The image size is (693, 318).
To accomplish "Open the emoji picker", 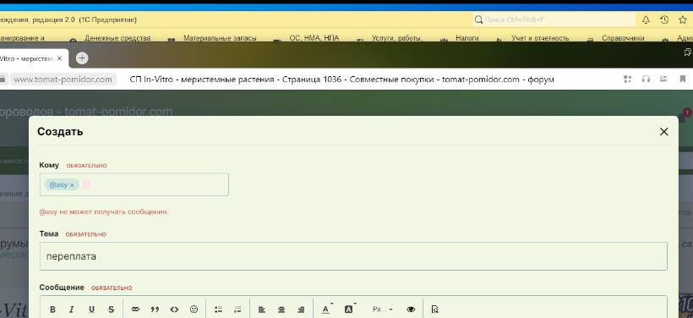I will 194,310.
